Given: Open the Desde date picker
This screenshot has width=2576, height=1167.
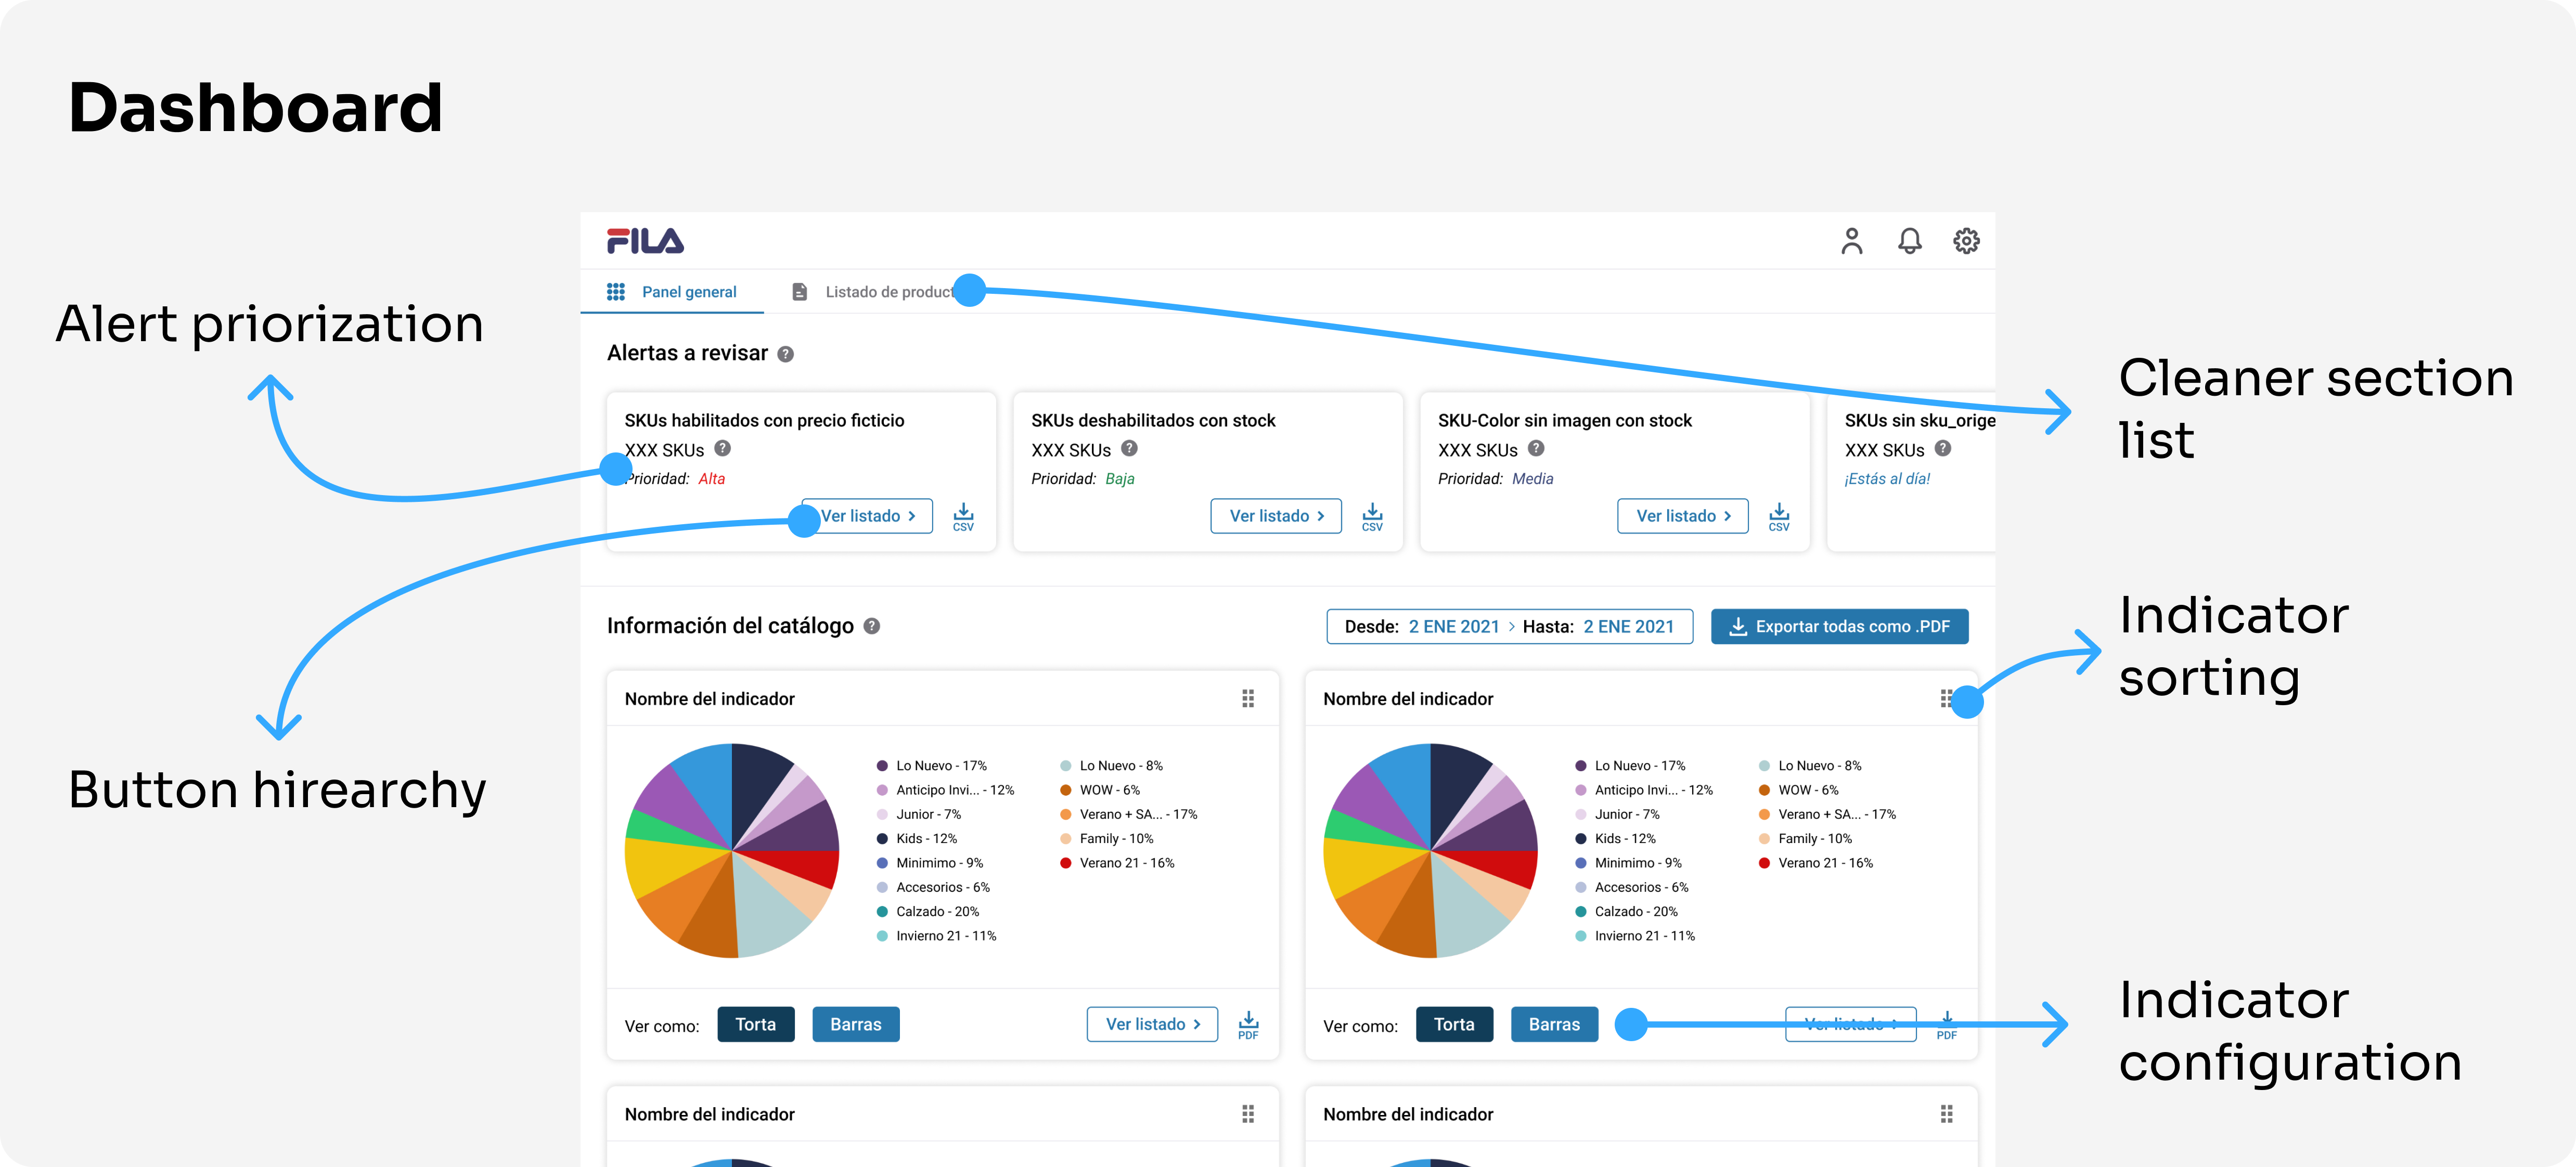Looking at the screenshot, I should click(x=1453, y=627).
